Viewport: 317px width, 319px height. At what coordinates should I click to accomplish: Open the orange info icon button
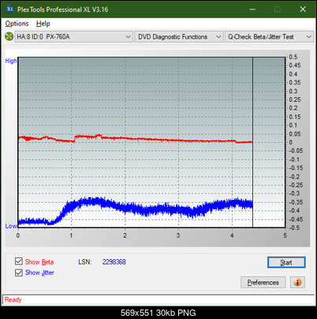click(297, 282)
